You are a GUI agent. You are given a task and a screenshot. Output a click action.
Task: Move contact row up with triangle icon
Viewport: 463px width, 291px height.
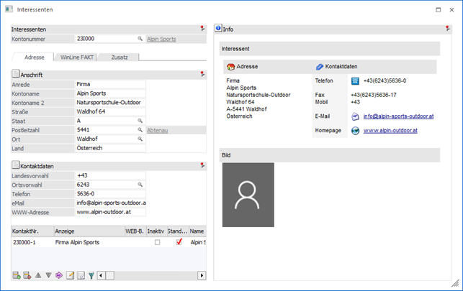(38, 275)
